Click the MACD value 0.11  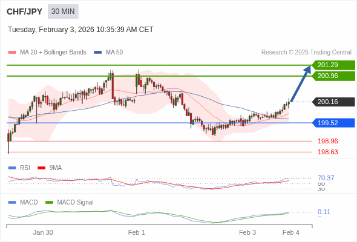pyautogui.click(x=324, y=212)
